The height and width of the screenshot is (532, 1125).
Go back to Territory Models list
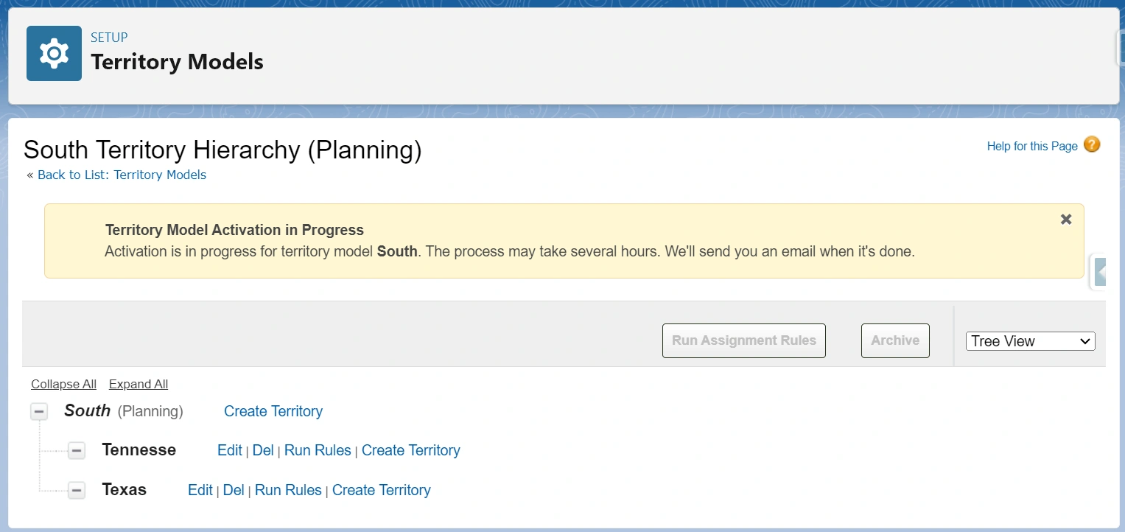pyautogui.click(x=122, y=175)
